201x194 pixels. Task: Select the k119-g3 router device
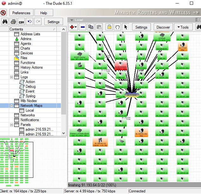[x=162, y=37]
